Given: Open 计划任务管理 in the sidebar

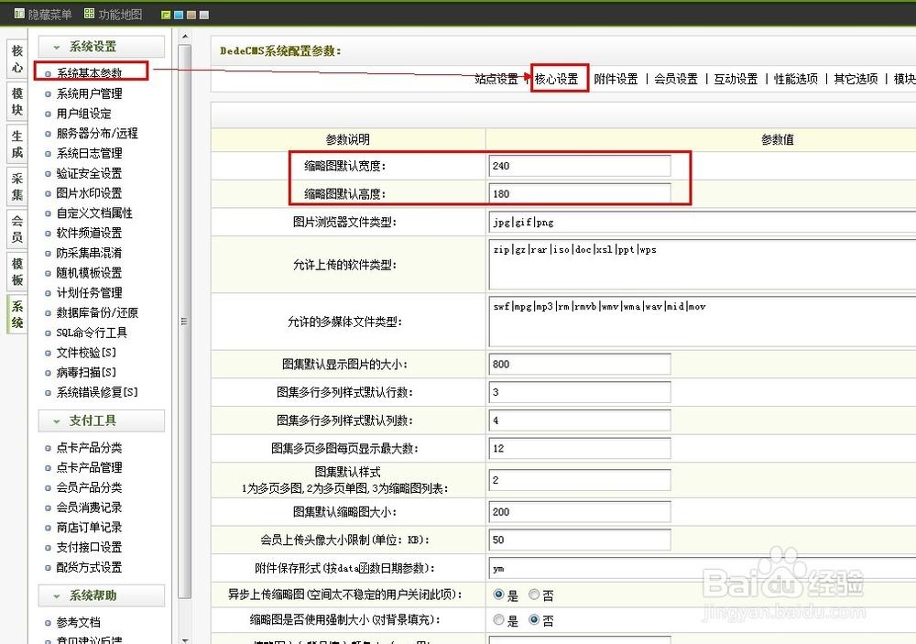Looking at the screenshot, I should 90,292.
